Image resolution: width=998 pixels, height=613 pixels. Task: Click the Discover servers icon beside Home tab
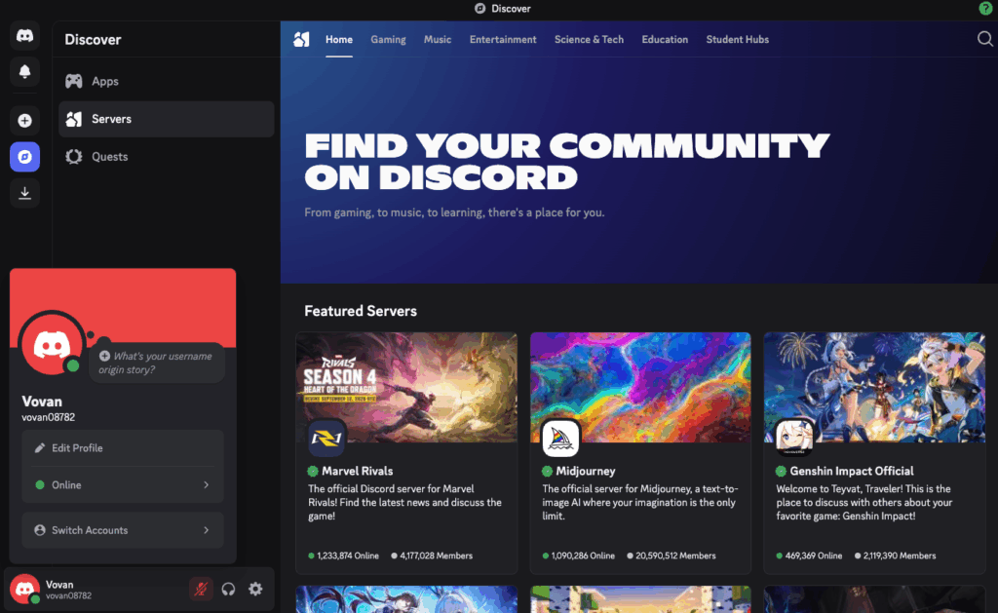(302, 39)
